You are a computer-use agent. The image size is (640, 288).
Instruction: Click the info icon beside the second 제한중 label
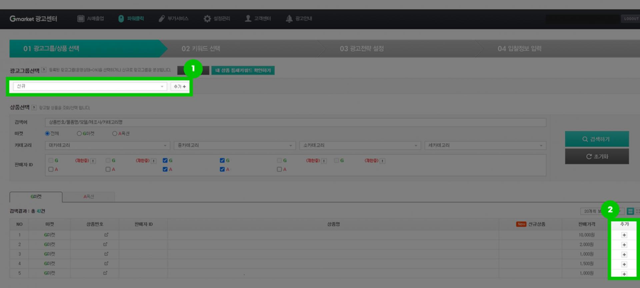(x=154, y=161)
